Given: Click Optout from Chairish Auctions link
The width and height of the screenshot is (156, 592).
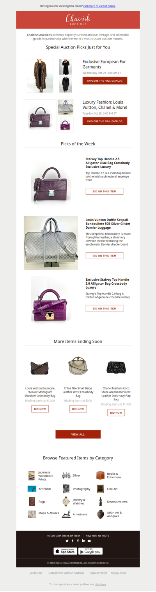Looking at the screenshot, I should [x=66, y=573].
